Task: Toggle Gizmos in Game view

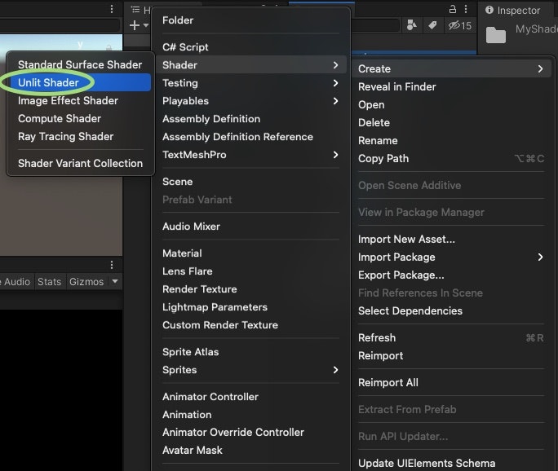Action: coord(86,282)
